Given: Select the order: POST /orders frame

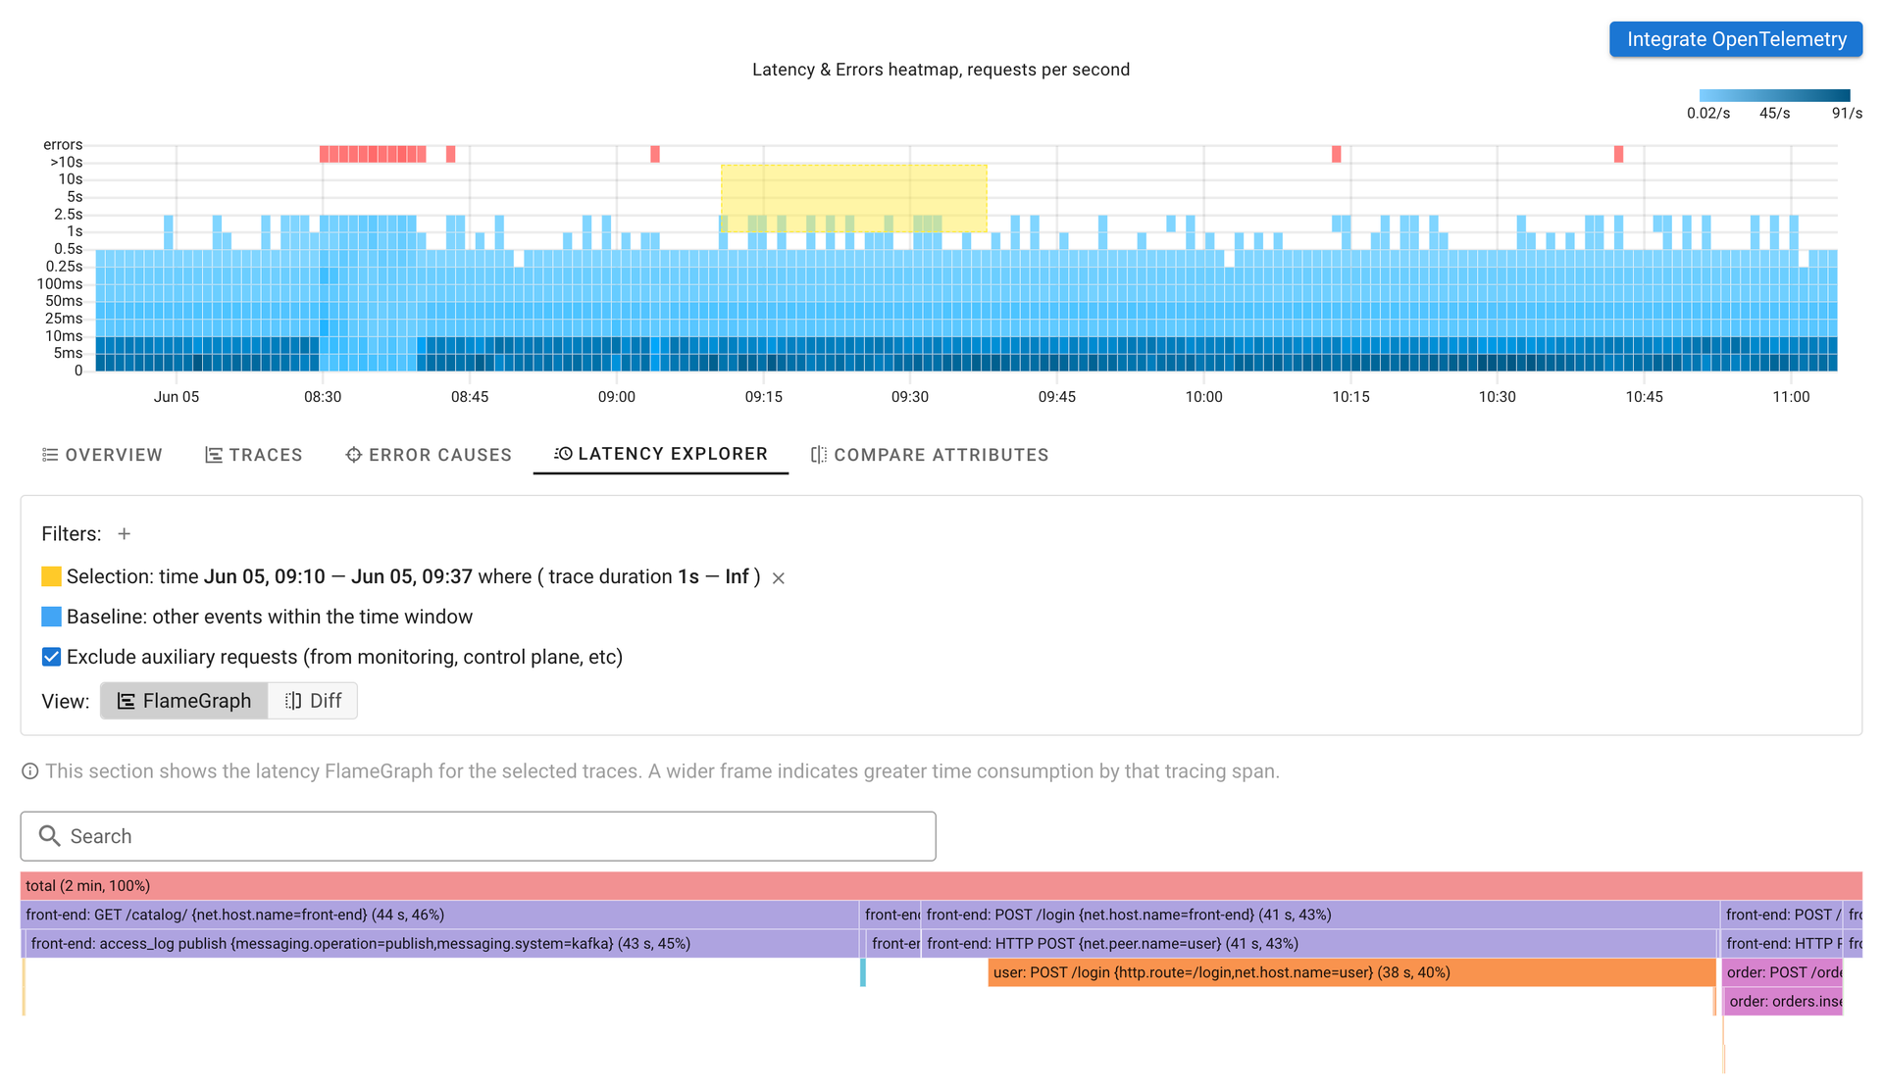Looking at the screenshot, I should point(1783,972).
